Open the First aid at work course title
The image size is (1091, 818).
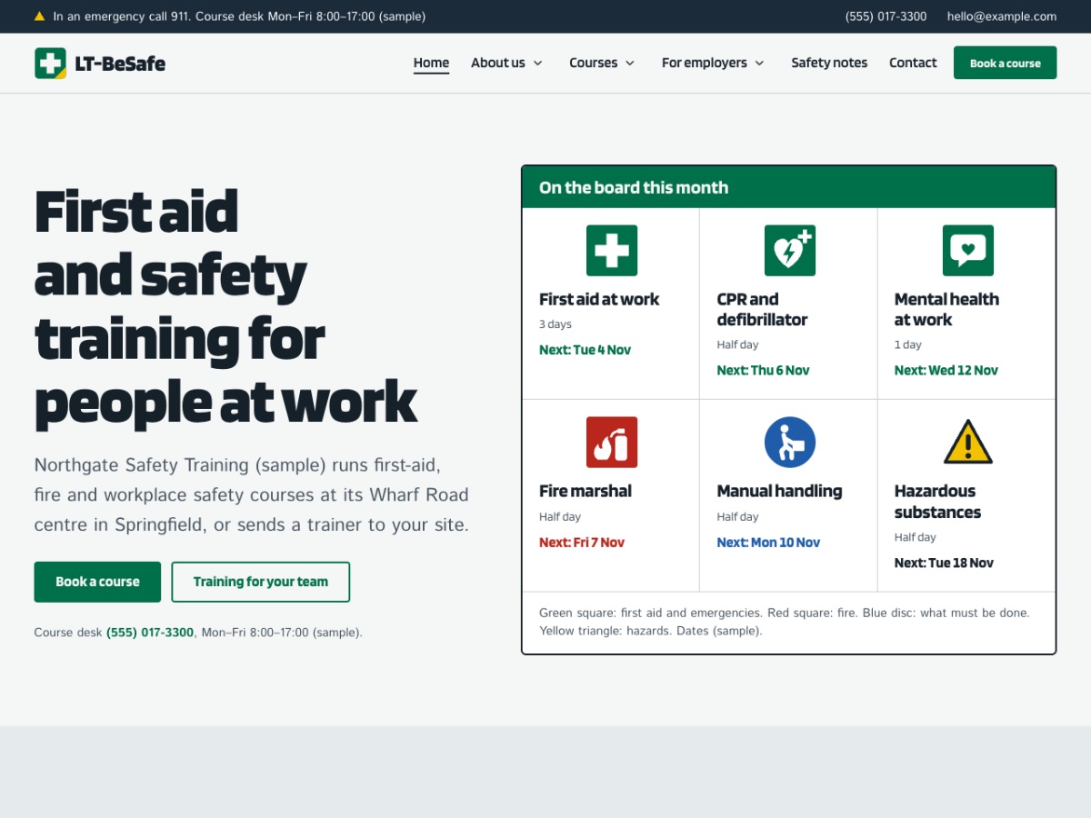tap(599, 299)
